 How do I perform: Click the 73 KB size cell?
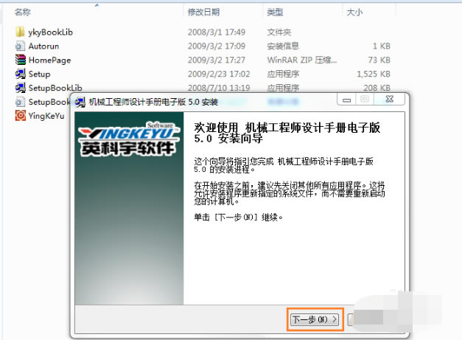(379, 60)
